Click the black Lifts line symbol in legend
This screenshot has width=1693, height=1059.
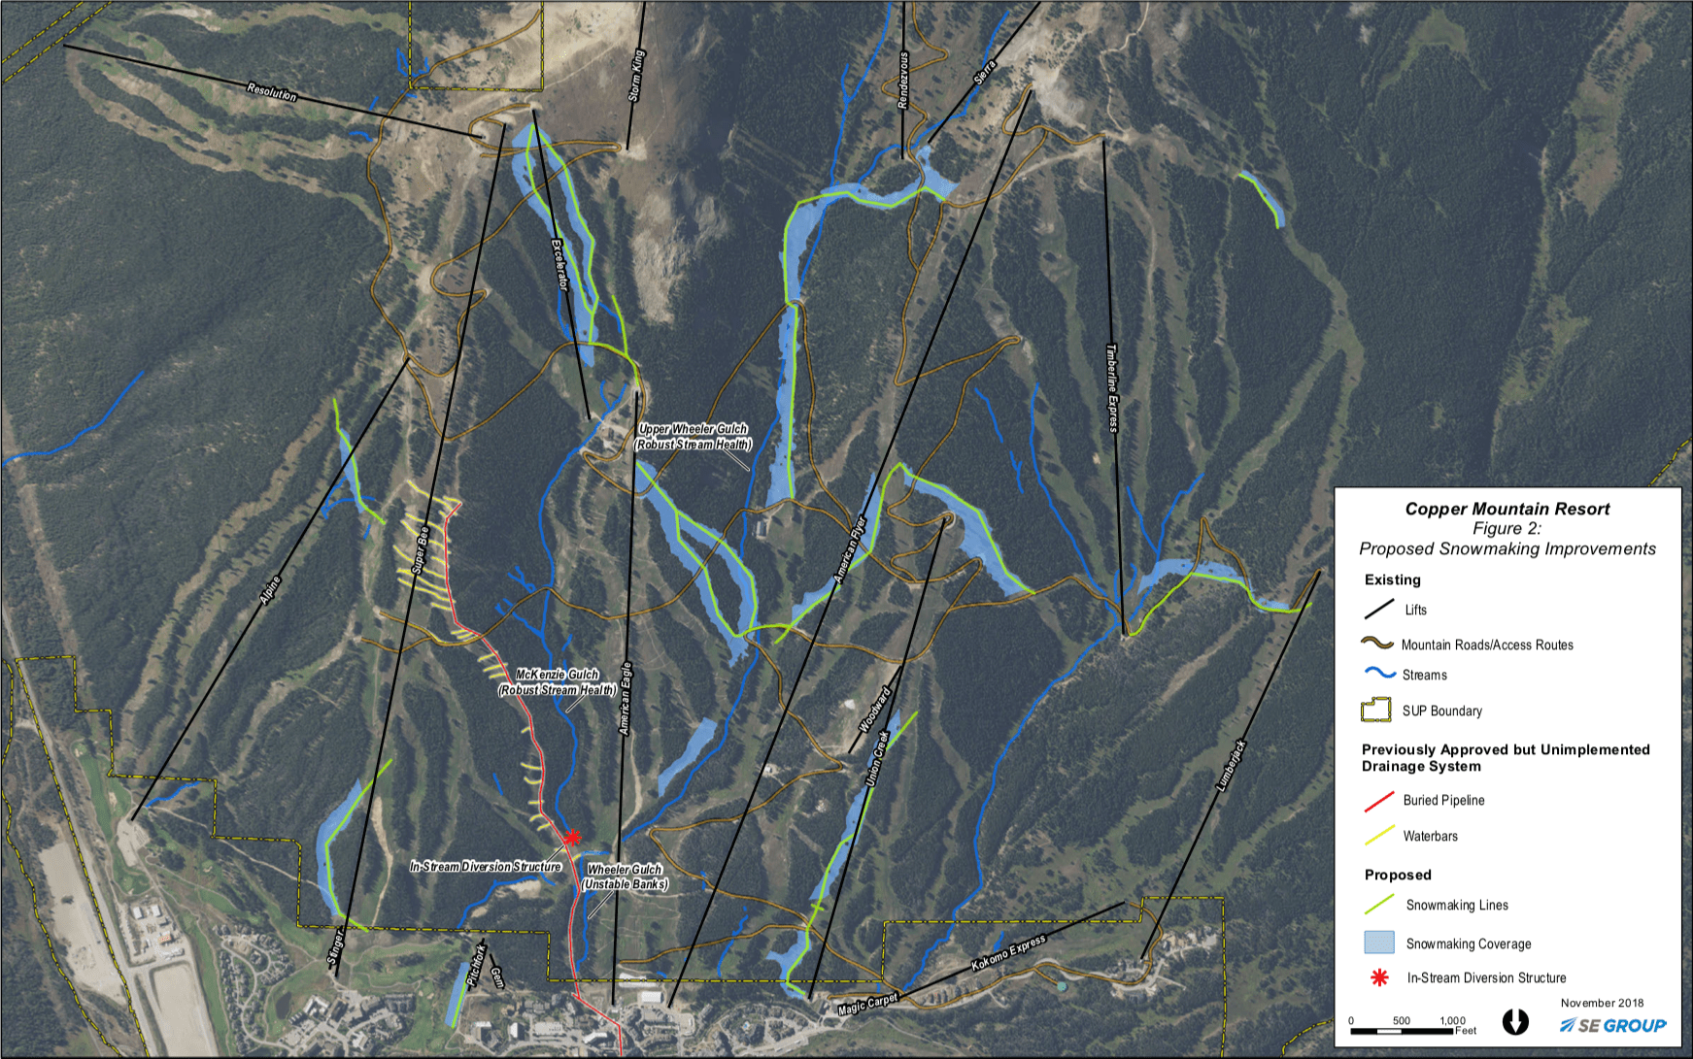1379,610
